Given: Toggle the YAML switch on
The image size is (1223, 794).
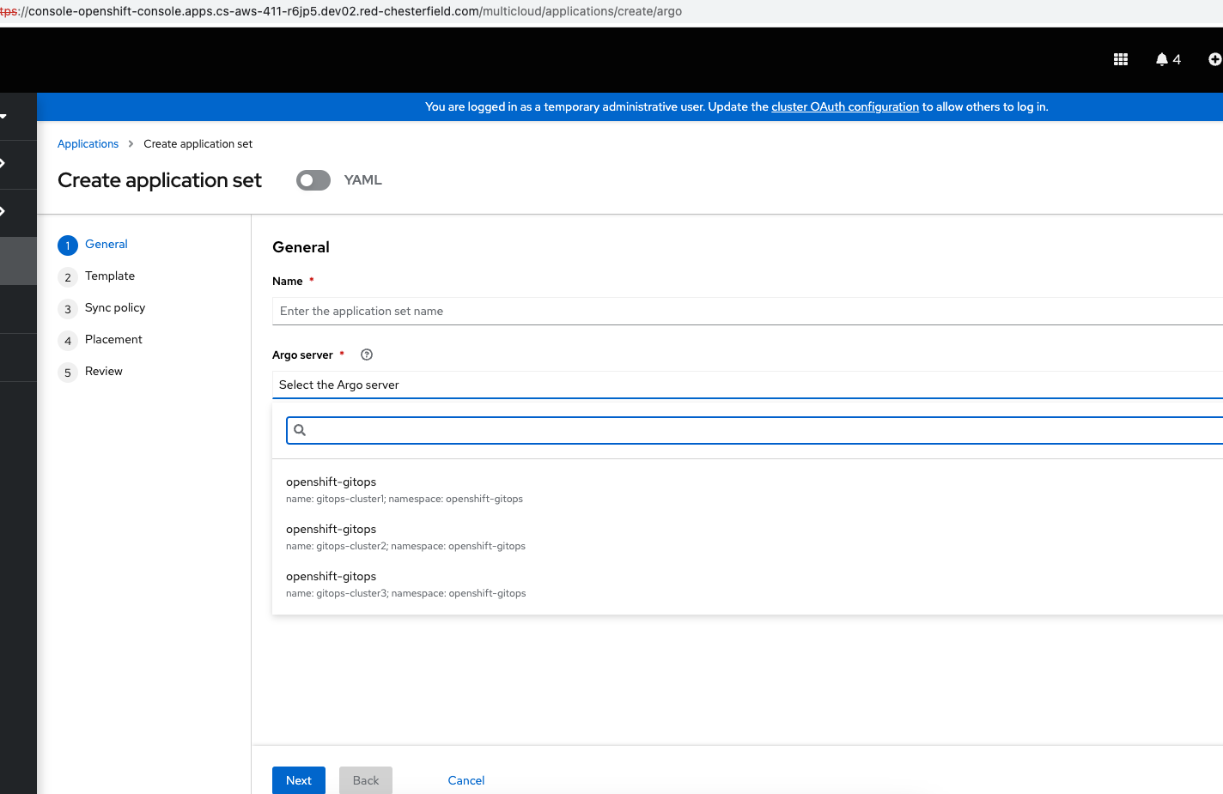Looking at the screenshot, I should tap(313, 180).
